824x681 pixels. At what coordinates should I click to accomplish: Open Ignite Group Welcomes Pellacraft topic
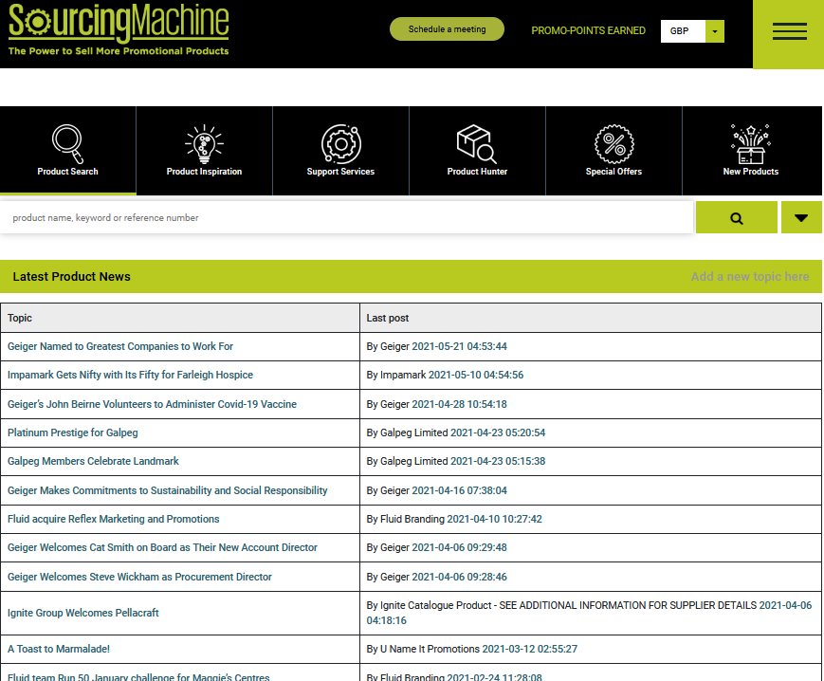coord(83,613)
